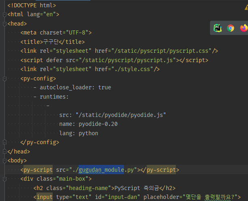
Task: Click highlighted gugudan_module text in py-script src
Action: point(101,170)
